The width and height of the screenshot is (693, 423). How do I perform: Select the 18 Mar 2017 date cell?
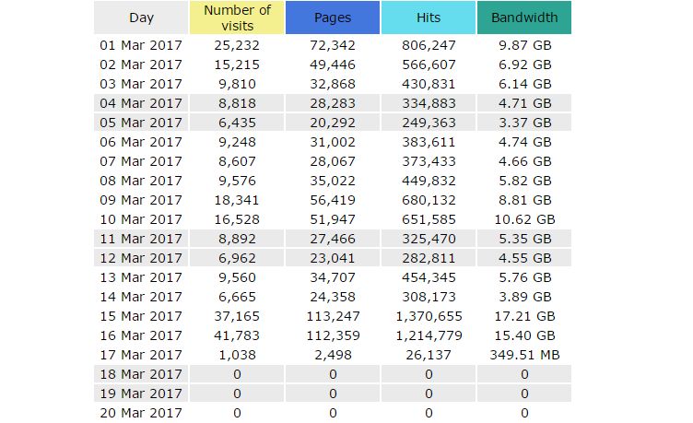(x=141, y=374)
